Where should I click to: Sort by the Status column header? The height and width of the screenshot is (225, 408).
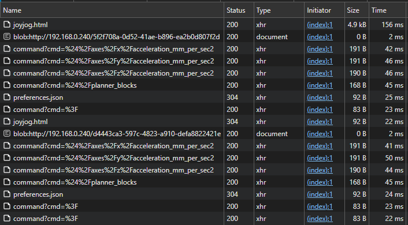(239, 10)
